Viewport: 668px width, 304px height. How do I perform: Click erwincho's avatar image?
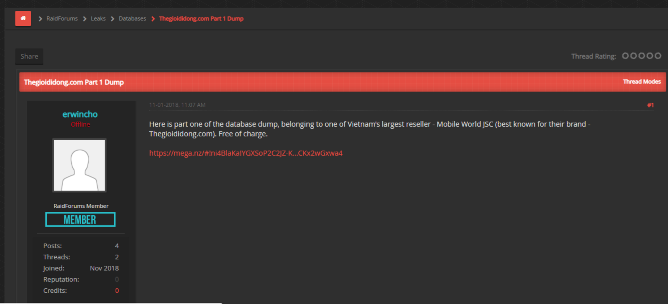coord(79,165)
